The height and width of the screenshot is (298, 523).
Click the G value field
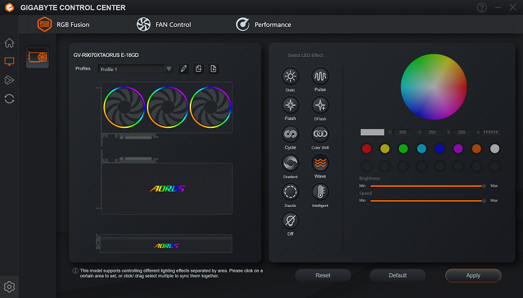(432, 132)
